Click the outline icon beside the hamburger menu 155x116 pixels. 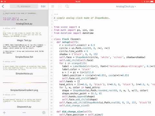(60, 6)
